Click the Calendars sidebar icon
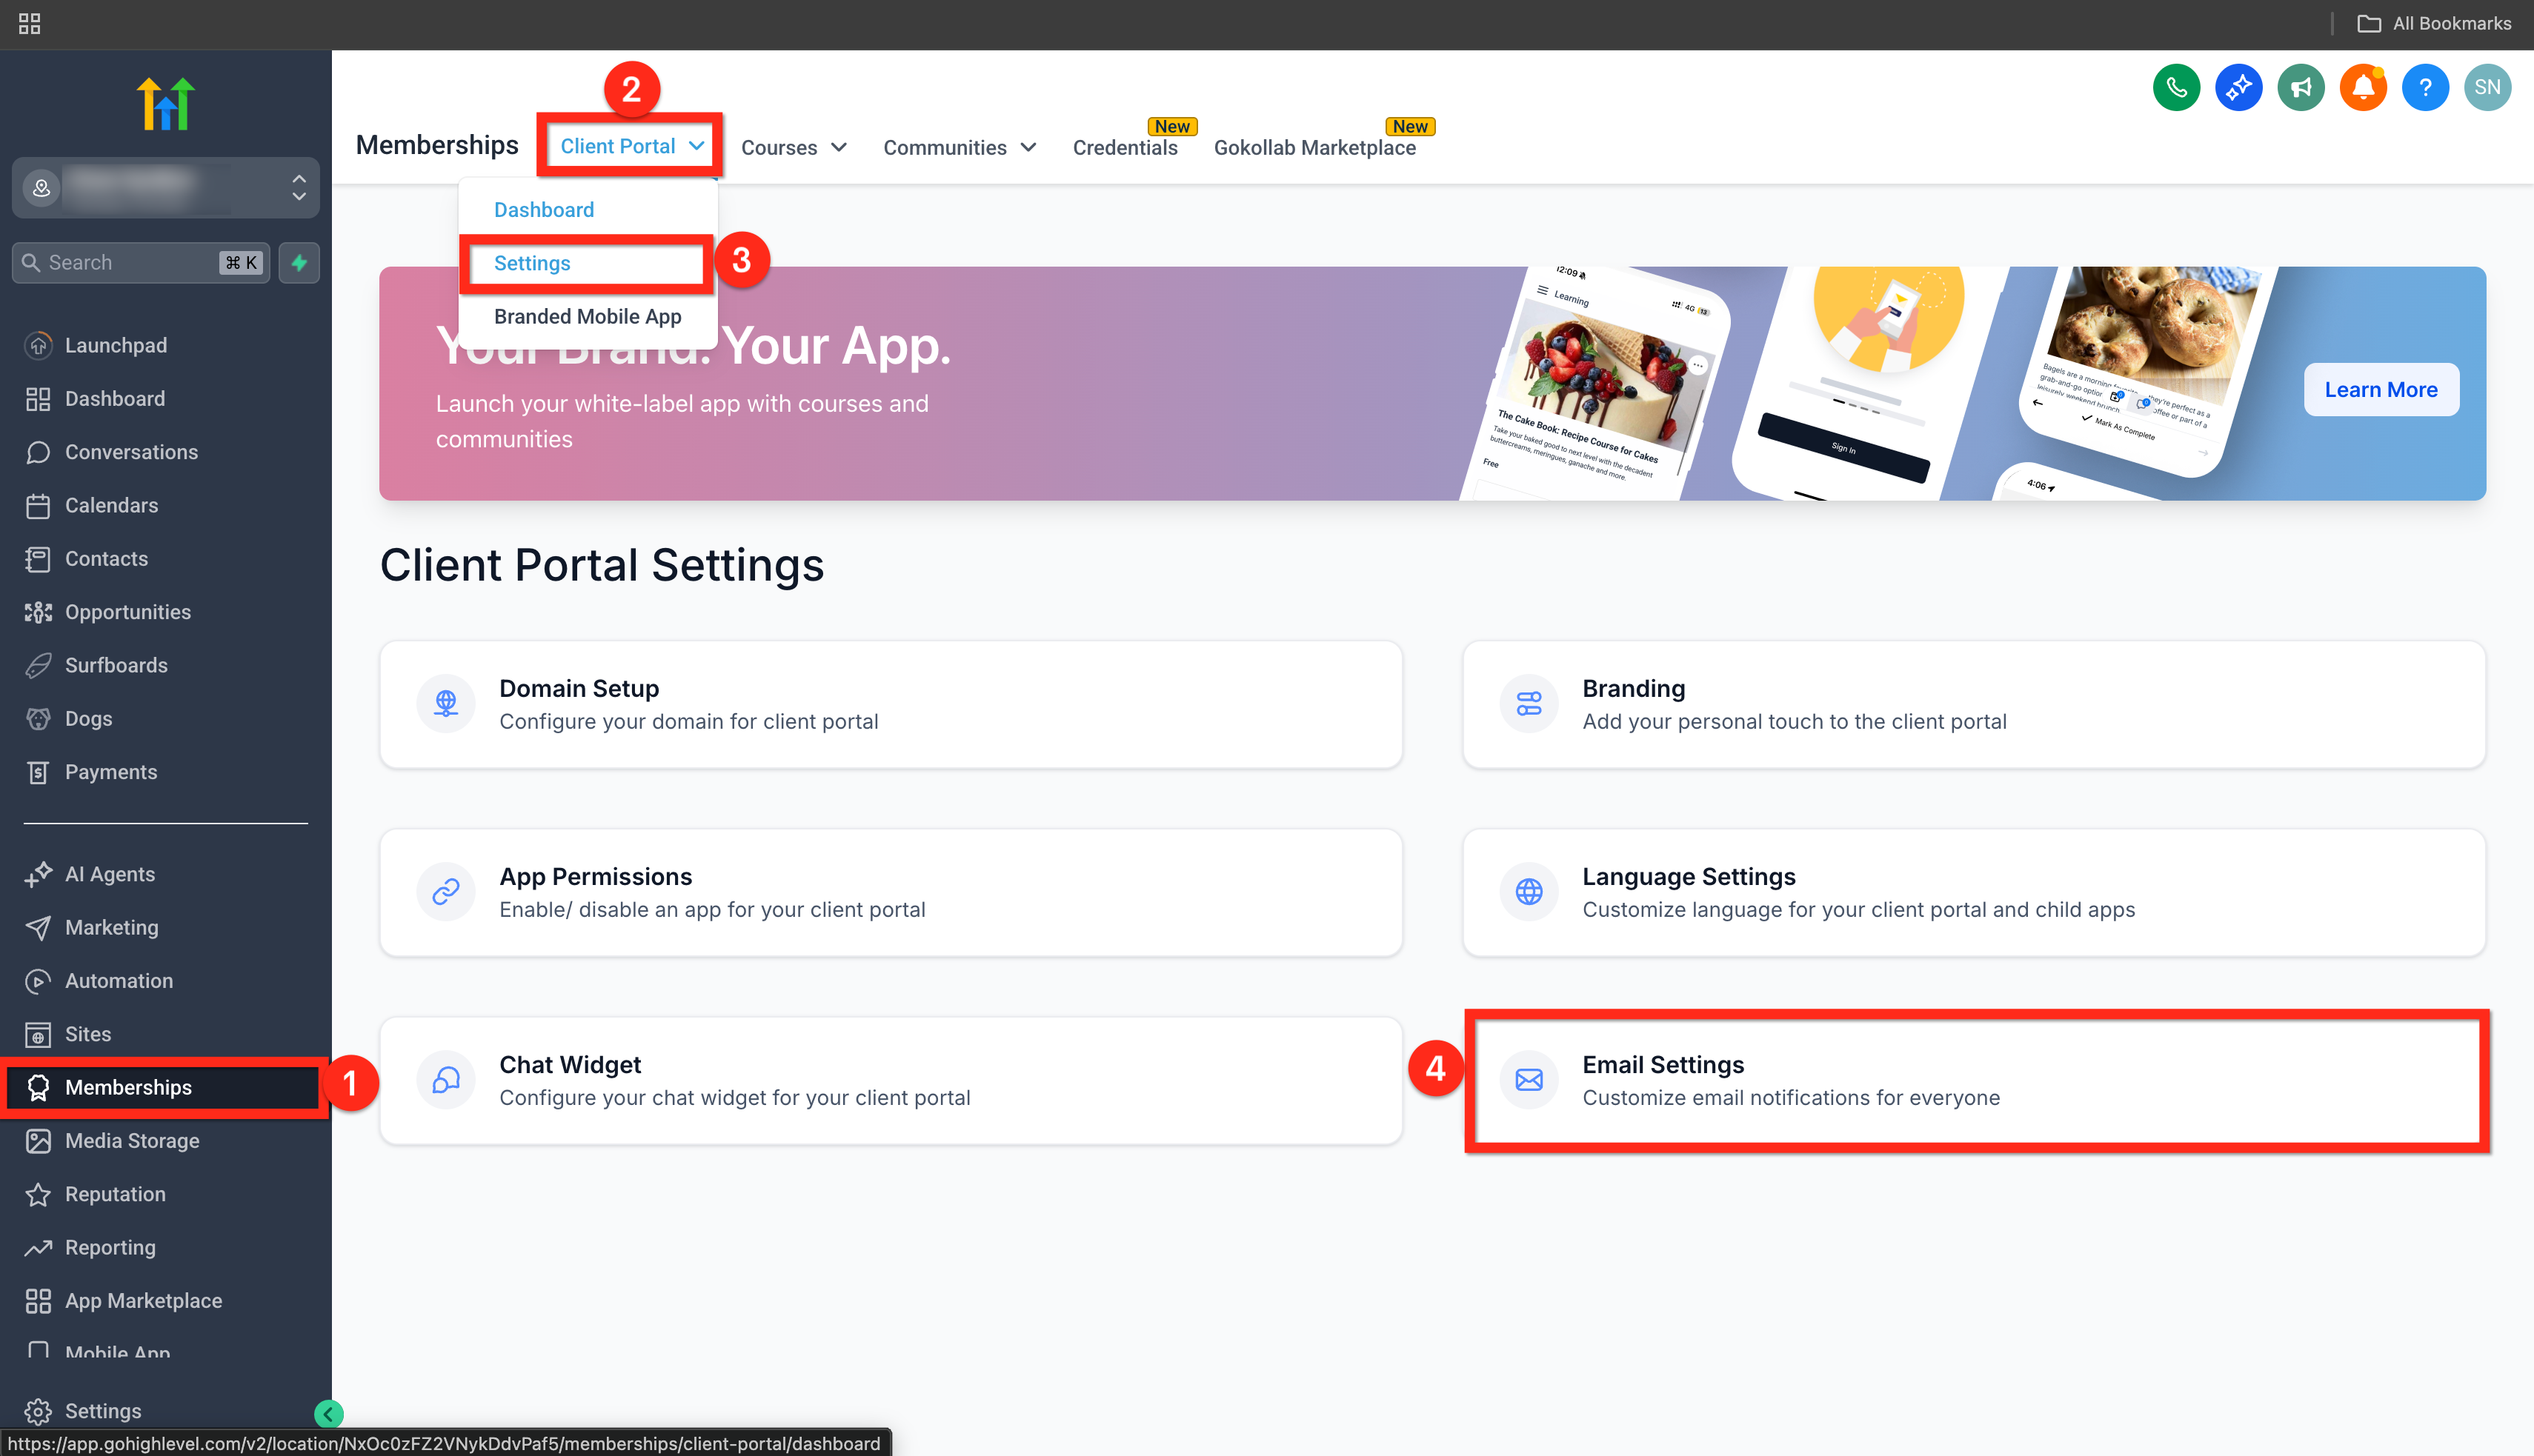 38,506
